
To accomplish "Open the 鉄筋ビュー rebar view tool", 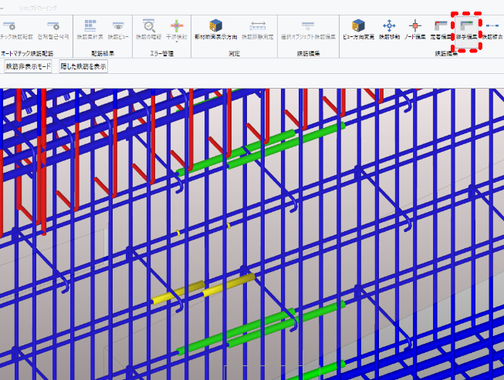I will (x=118, y=29).
